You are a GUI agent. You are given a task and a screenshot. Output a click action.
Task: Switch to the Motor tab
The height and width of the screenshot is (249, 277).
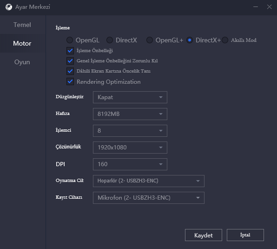click(x=22, y=43)
